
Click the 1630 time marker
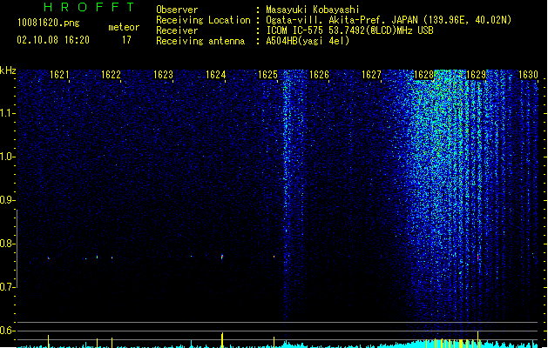point(528,75)
